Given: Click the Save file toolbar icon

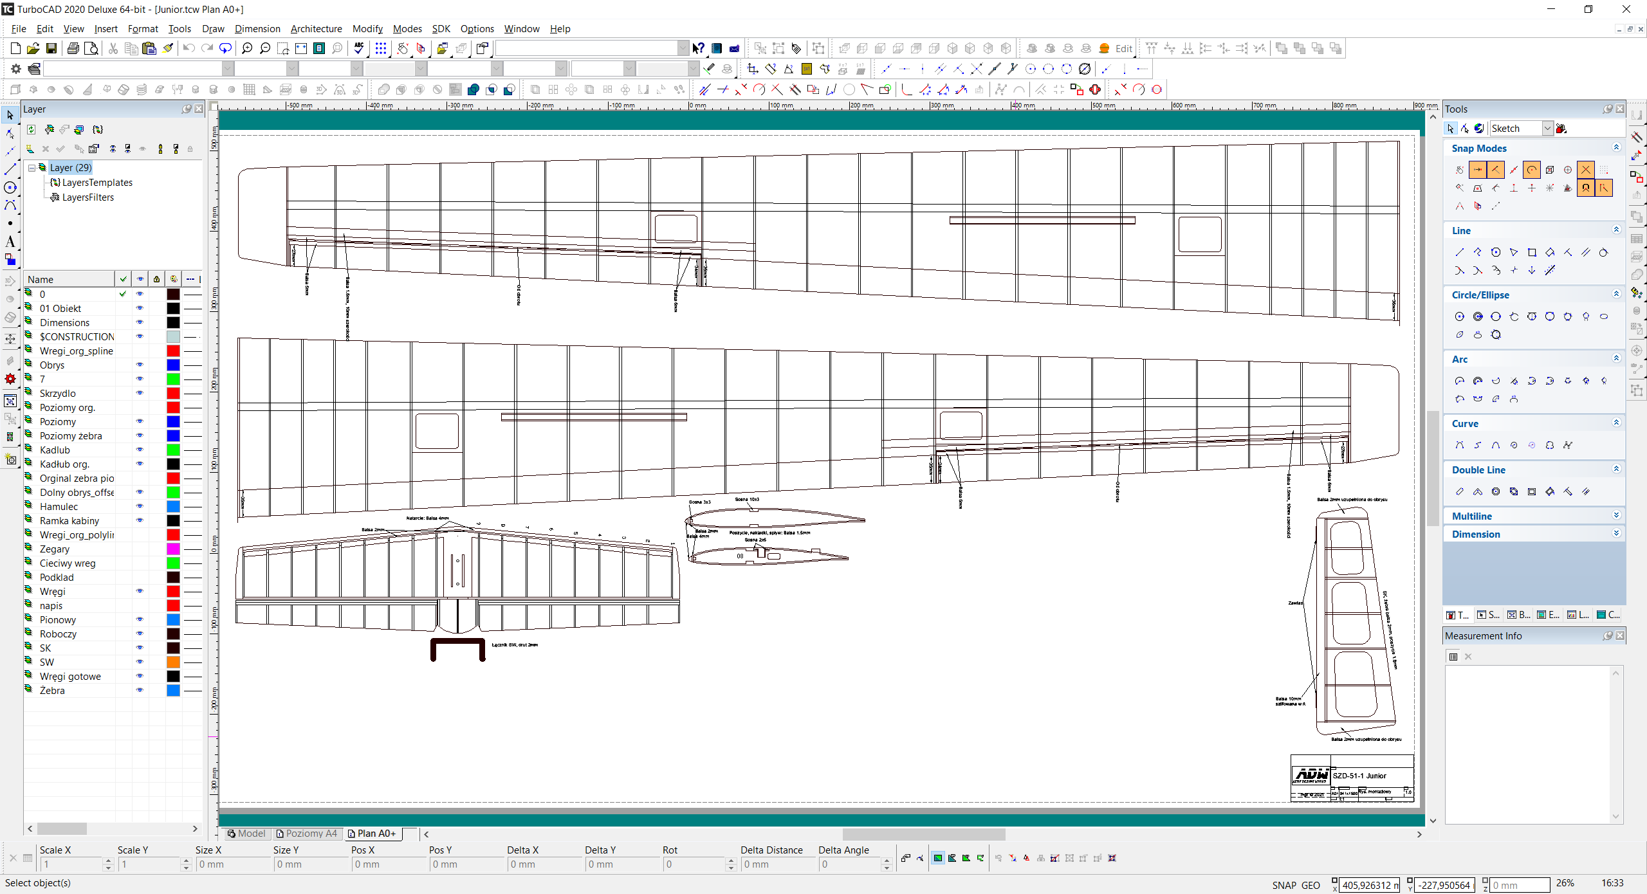Looking at the screenshot, I should coord(51,48).
